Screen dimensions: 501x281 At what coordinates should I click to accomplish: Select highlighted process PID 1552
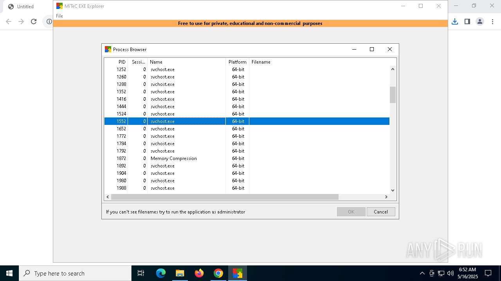(247, 121)
